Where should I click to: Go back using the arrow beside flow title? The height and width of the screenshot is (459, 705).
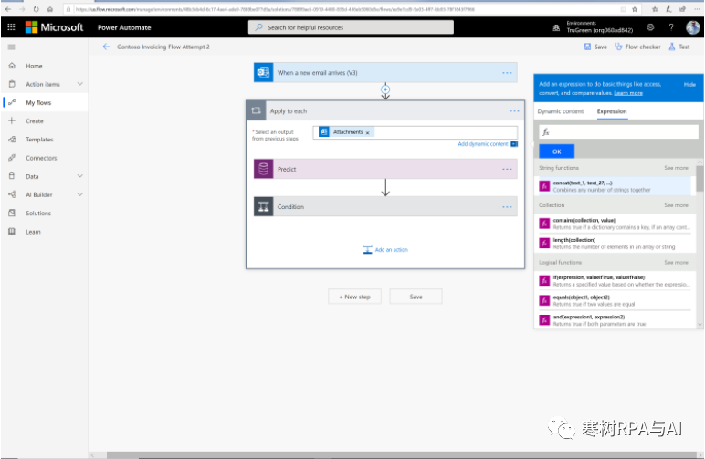click(106, 47)
